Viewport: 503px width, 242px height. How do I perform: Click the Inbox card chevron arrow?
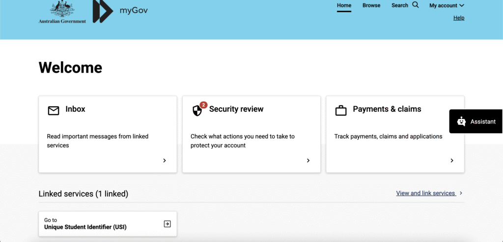coord(165,160)
